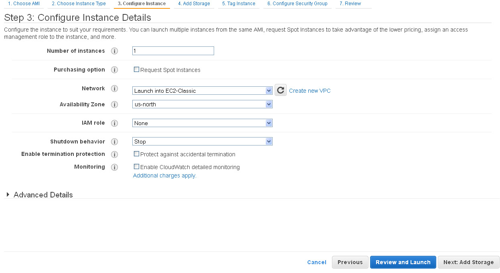Open info icon next to Monitoring
500x273 pixels.
114,167
